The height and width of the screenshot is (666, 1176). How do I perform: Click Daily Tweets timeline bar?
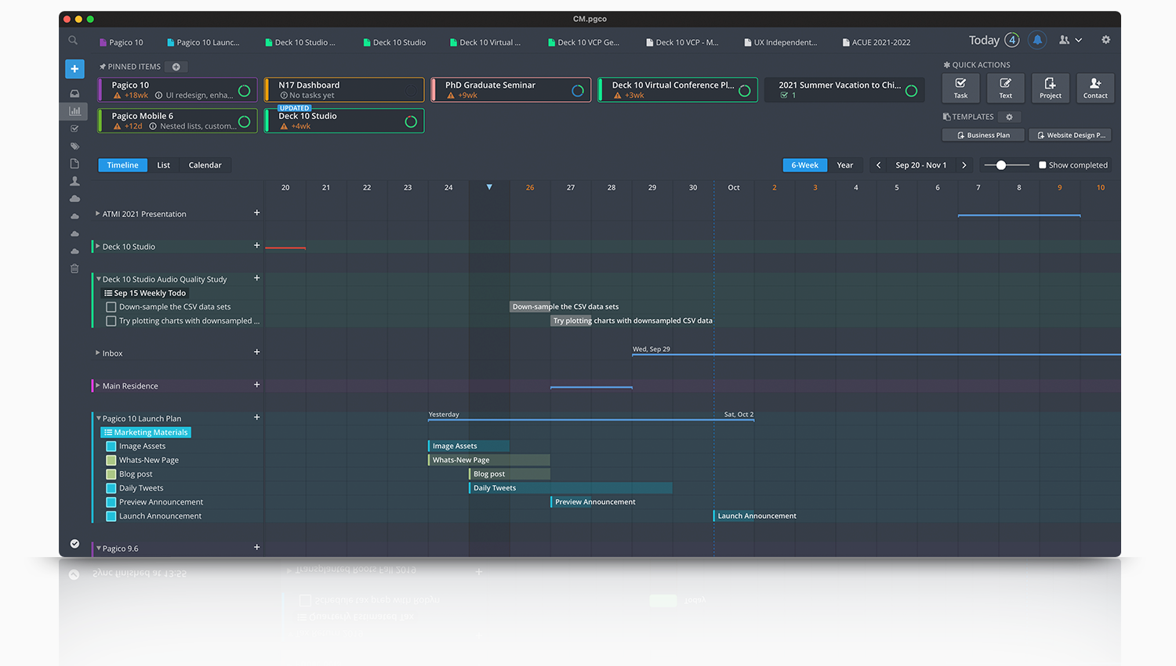click(x=570, y=488)
